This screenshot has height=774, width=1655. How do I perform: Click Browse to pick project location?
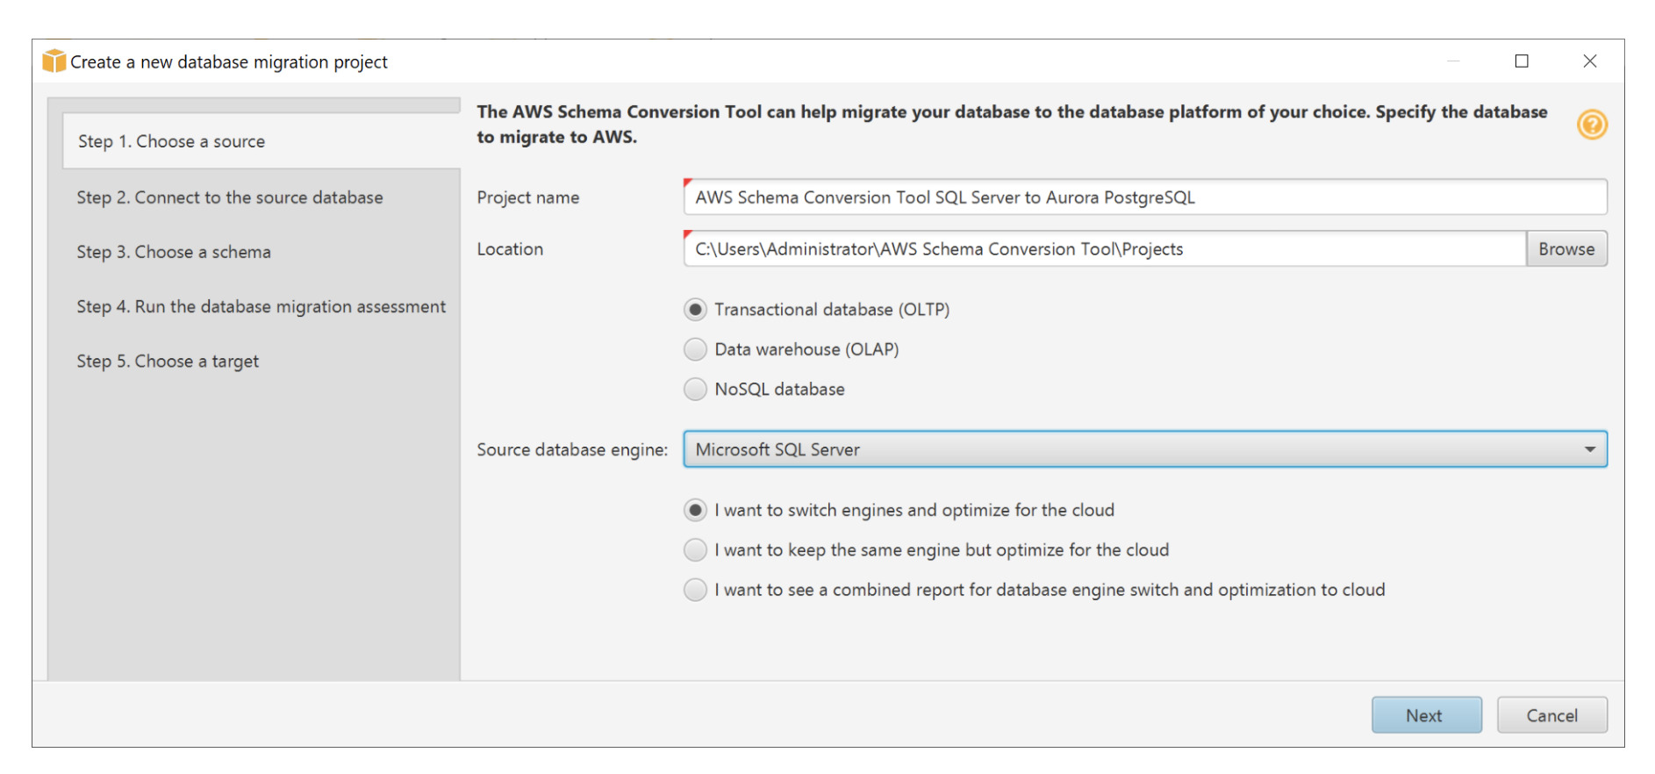[1565, 249]
